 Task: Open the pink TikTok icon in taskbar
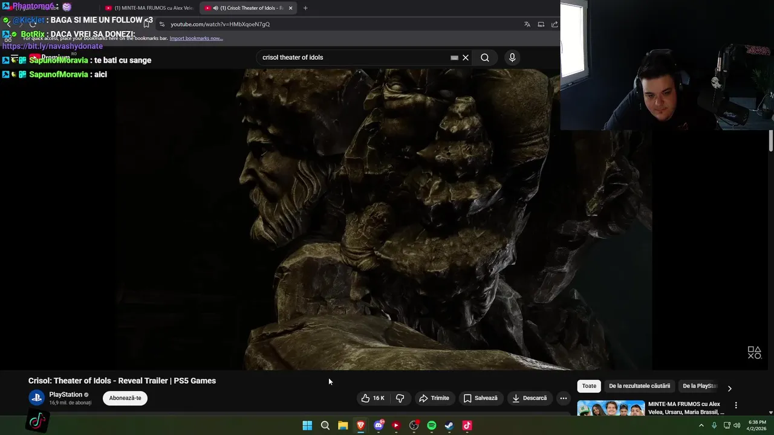pyautogui.click(x=467, y=425)
